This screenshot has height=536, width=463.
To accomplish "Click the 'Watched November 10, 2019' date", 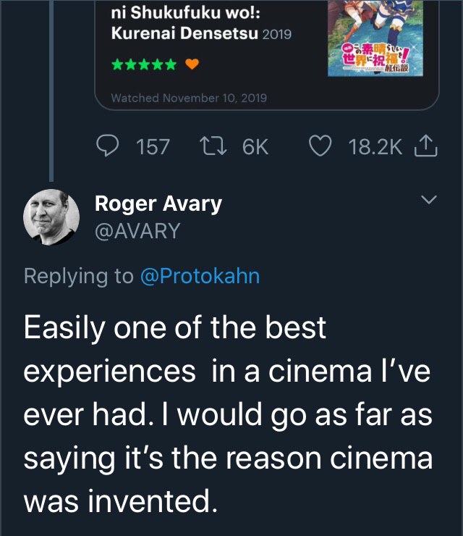I will tap(189, 98).
